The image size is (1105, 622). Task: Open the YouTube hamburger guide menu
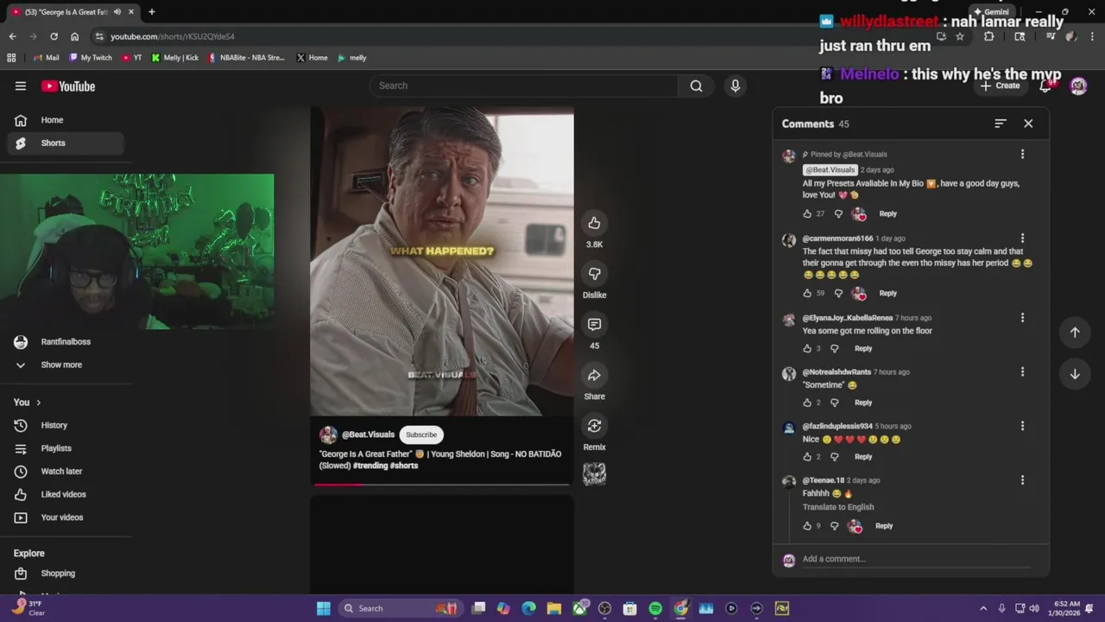click(21, 86)
